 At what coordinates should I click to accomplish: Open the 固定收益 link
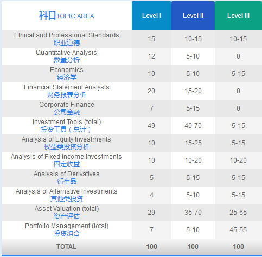(x=67, y=164)
